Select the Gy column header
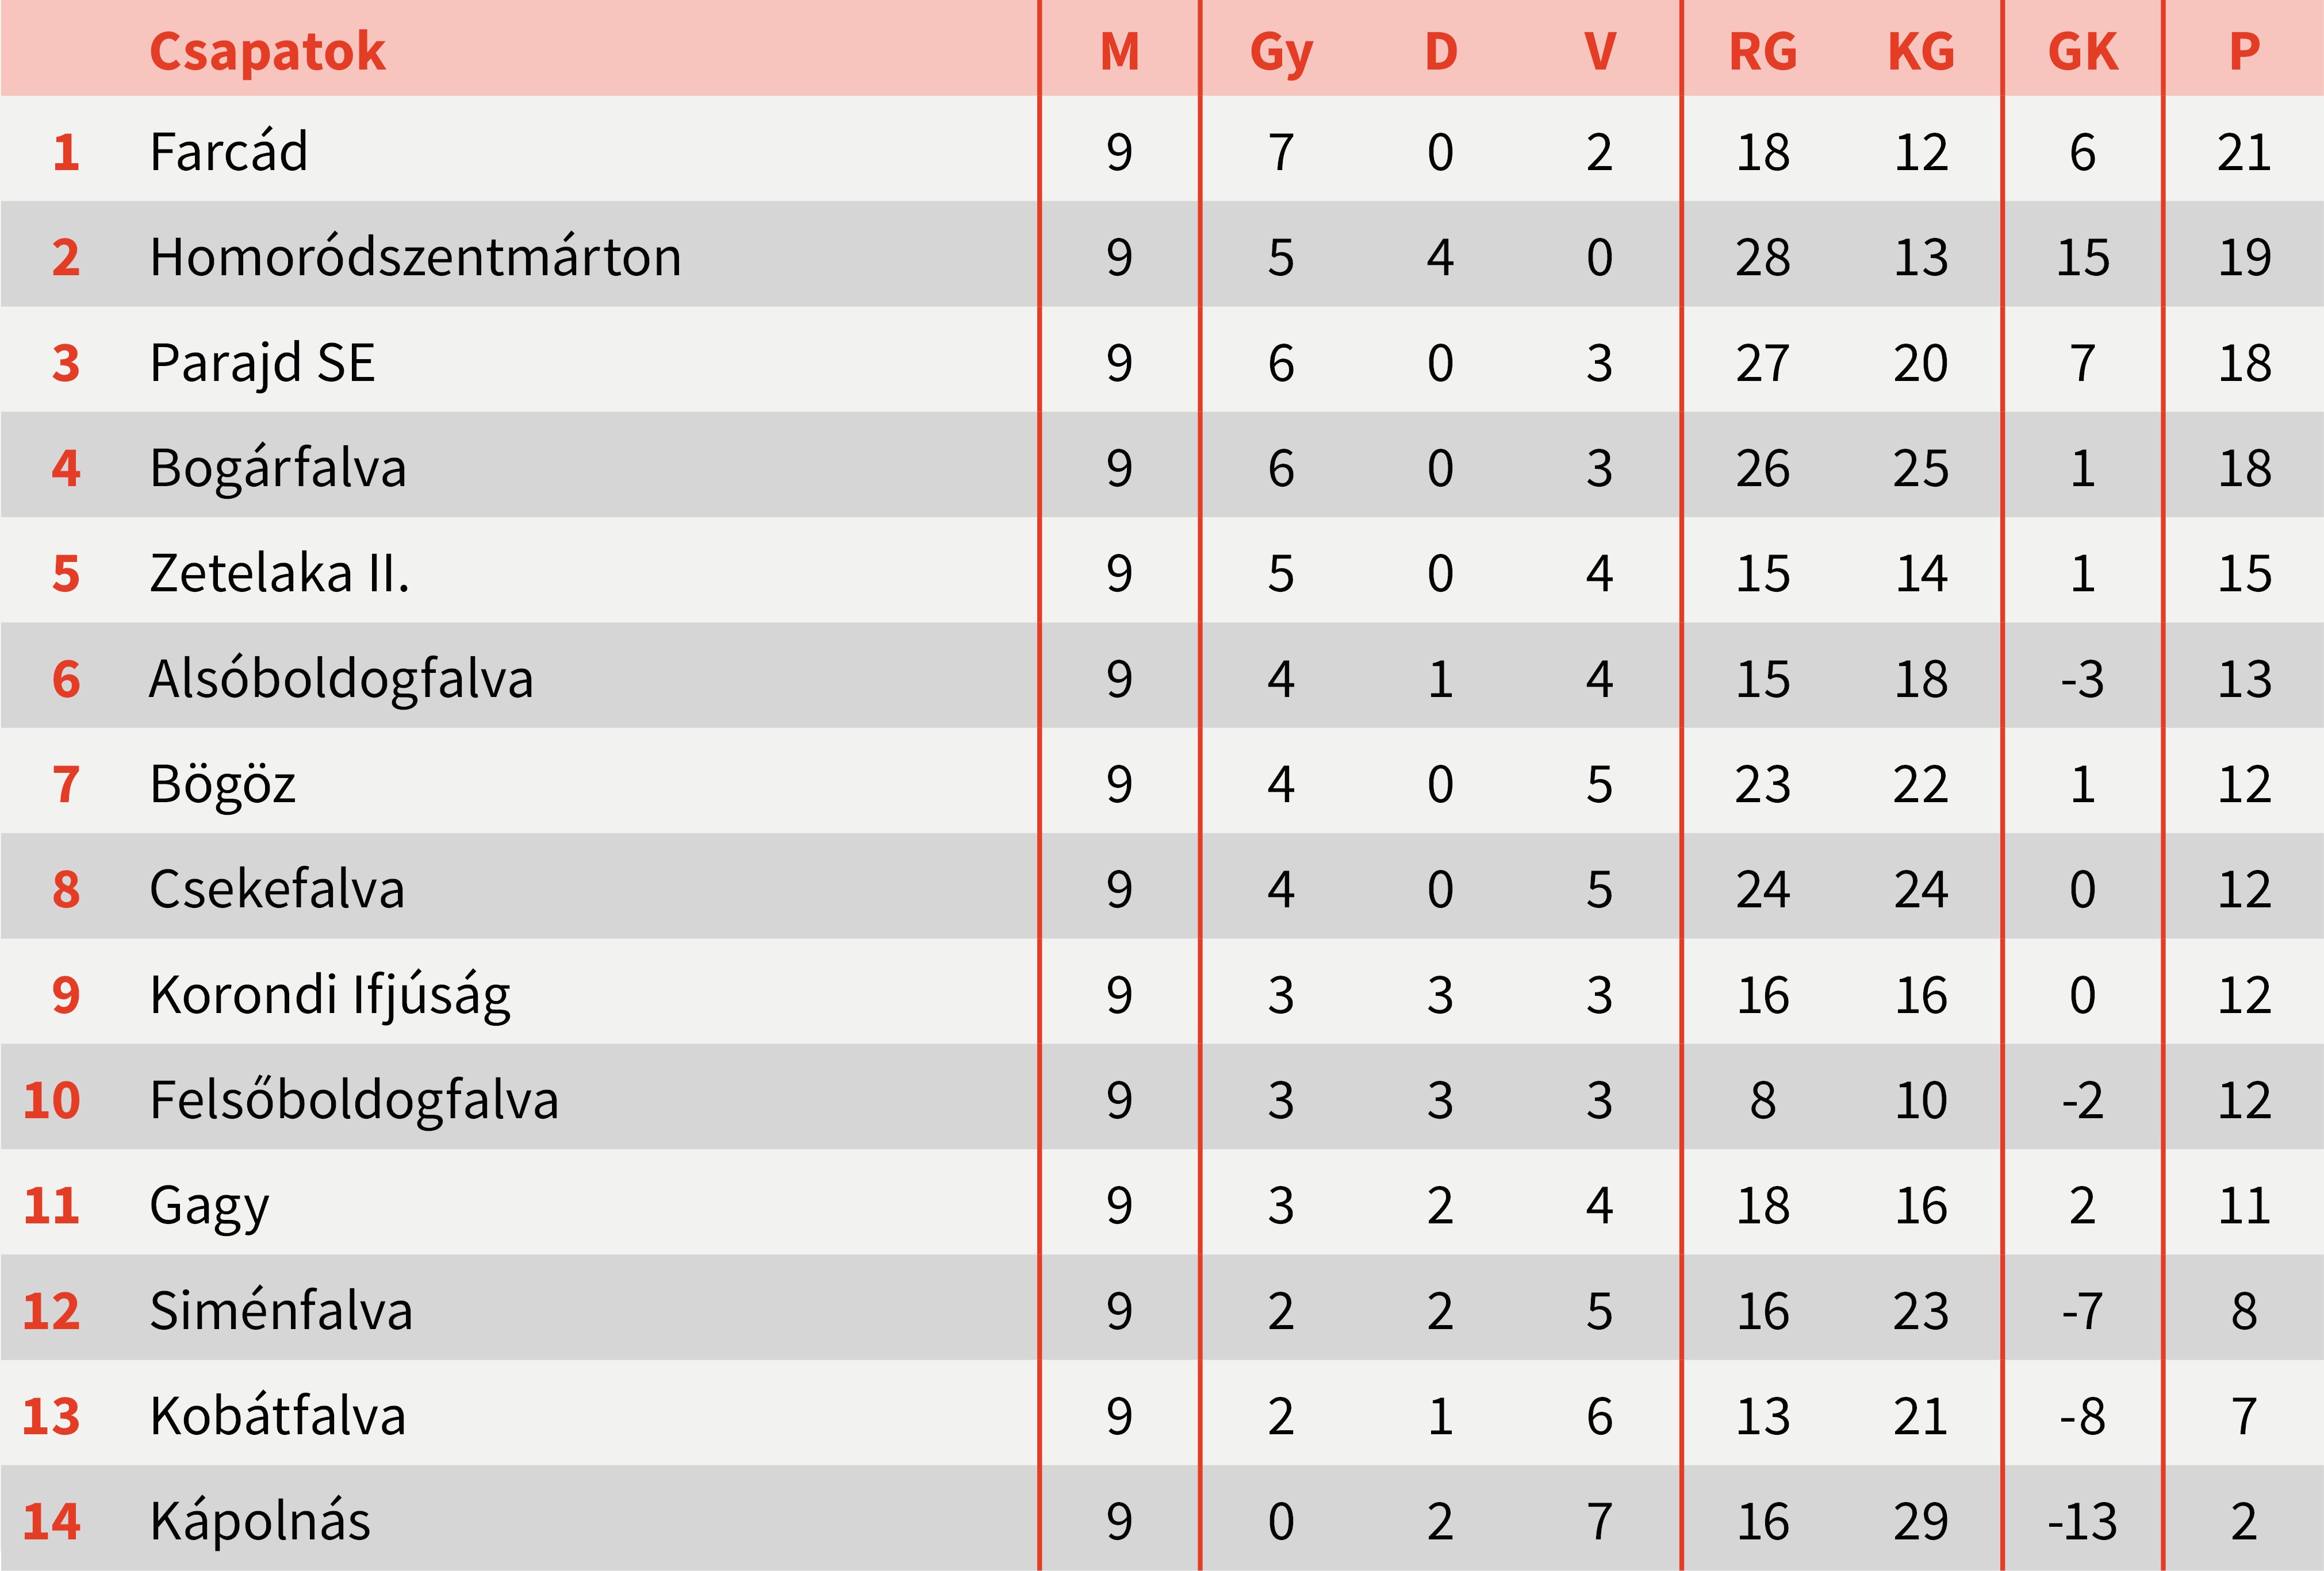 click(1280, 51)
